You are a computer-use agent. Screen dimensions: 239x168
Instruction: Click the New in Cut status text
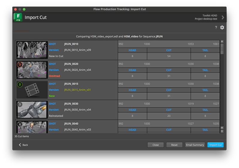[x=56, y=56]
